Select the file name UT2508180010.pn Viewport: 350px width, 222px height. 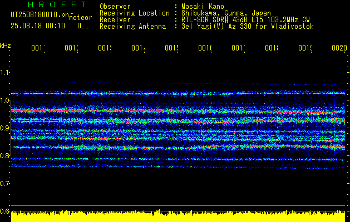point(40,15)
